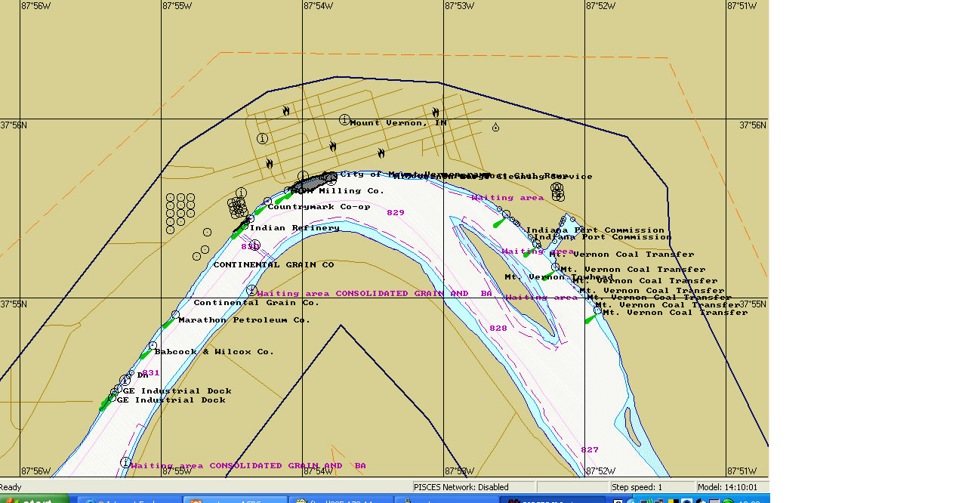Select the Countrymark Co-op label
This screenshot has width=962, height=503.
[x=319, y=206]
